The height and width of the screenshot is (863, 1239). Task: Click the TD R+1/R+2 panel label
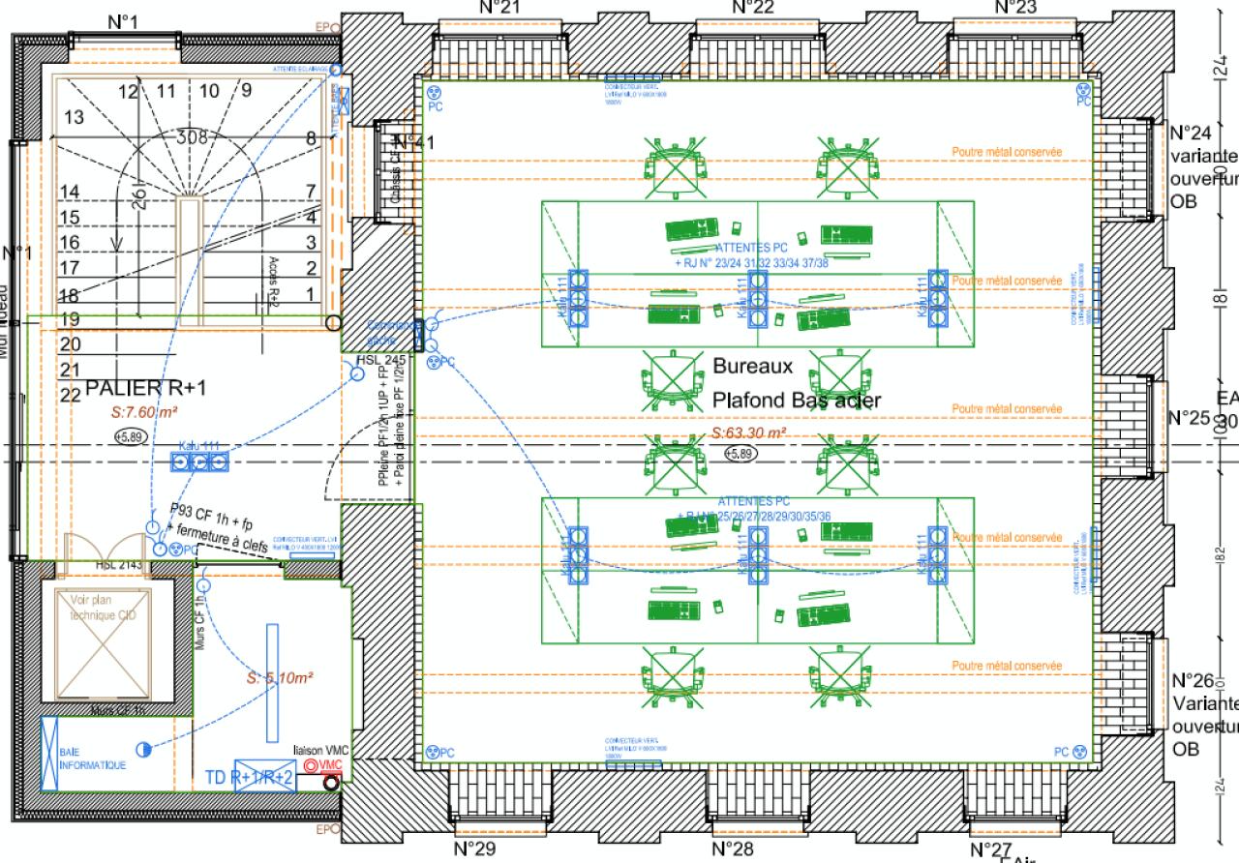[x=249, y=777]
